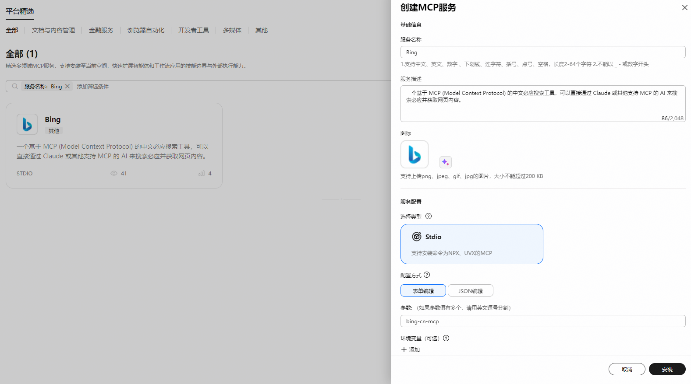Click the STDIO label on Bing card
Viewport: 691px width, 384px height.
pyautogui.click(x=25, y=174)
